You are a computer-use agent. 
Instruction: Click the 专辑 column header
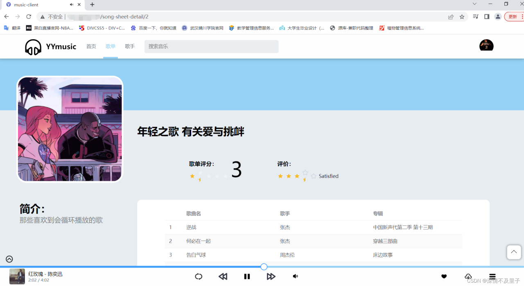(378, 214)
